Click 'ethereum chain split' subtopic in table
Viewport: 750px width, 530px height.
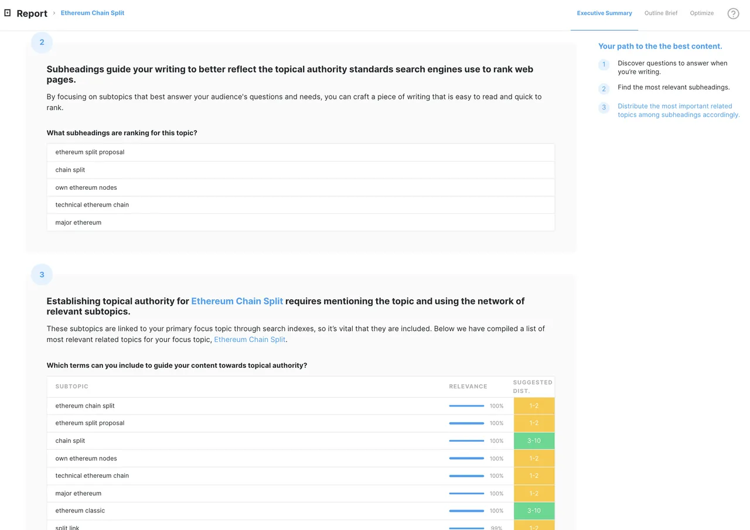(85, 406)
